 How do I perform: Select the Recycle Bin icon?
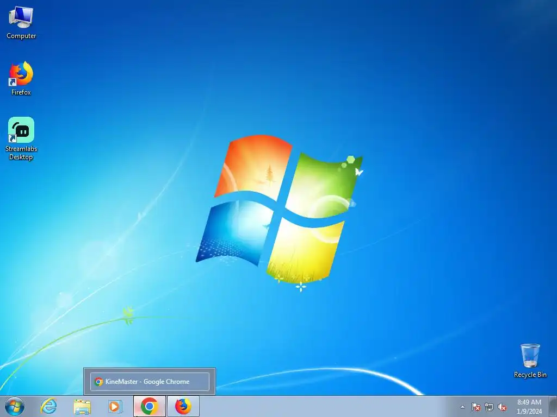(x=530, y=361)
